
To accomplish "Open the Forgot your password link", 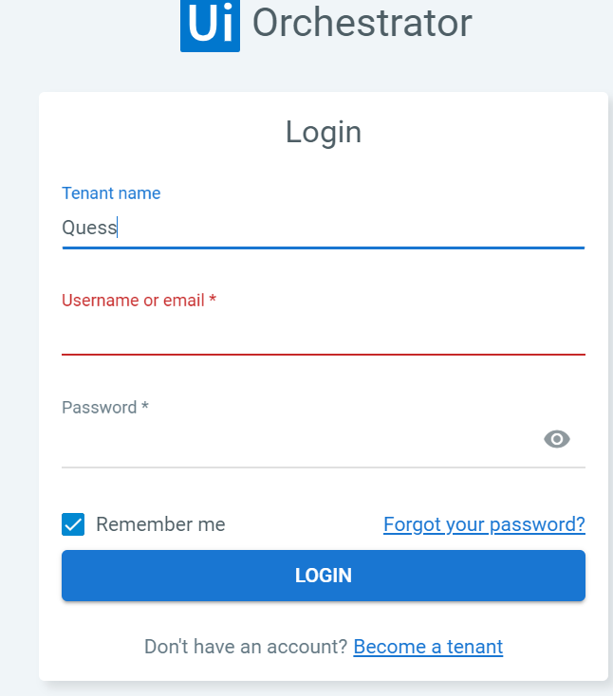I will (484, 524).
